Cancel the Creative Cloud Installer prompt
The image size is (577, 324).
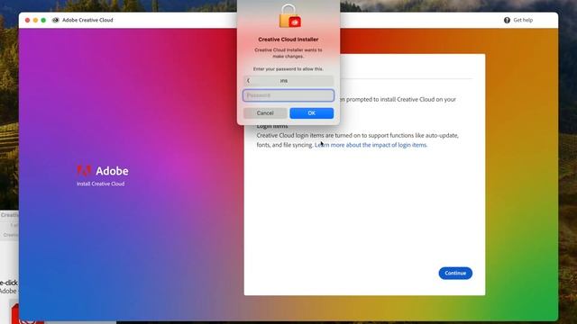coord(265,113)
